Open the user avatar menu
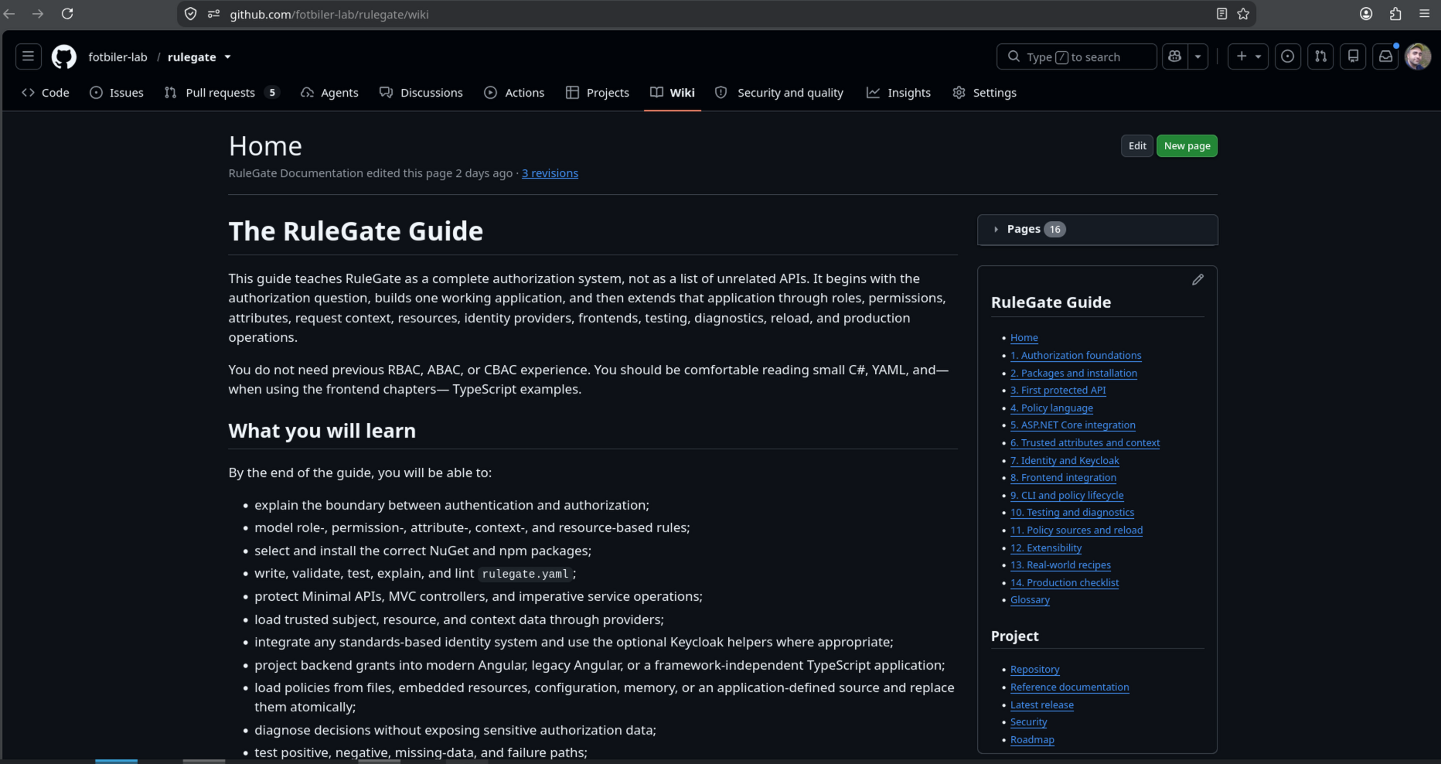 coord(1418,56)
